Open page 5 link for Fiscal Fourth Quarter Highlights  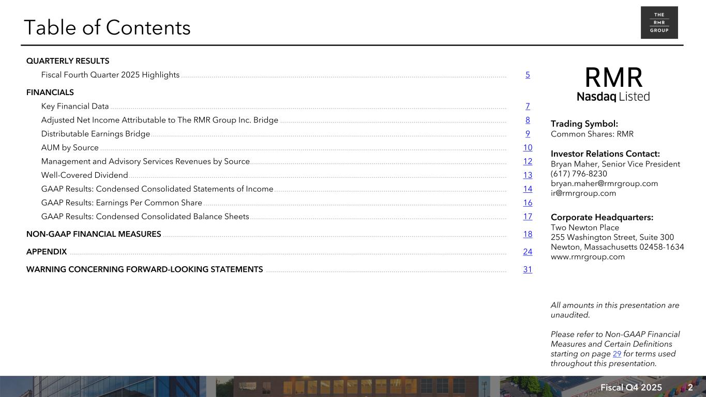coord(528,75)
